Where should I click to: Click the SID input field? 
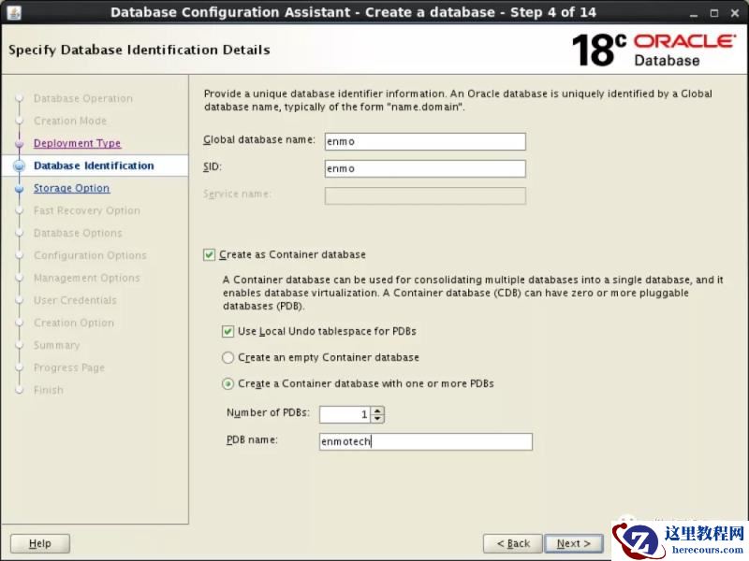tap(425, 169)
